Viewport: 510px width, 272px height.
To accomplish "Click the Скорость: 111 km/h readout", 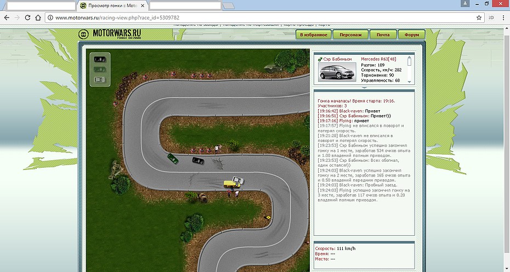I will coord(335,248).
